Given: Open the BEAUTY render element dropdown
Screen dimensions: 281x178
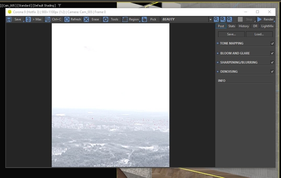Looking at the screenshot, I should click(211, 20).
